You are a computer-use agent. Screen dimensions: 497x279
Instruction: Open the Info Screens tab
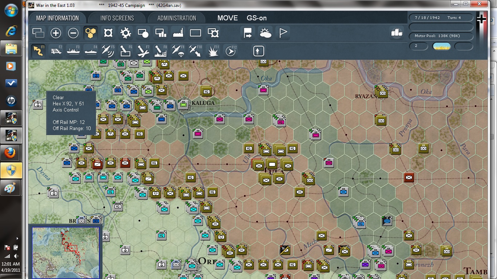(x=117, y=18)
